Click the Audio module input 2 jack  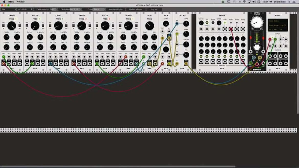coord(275,39)
